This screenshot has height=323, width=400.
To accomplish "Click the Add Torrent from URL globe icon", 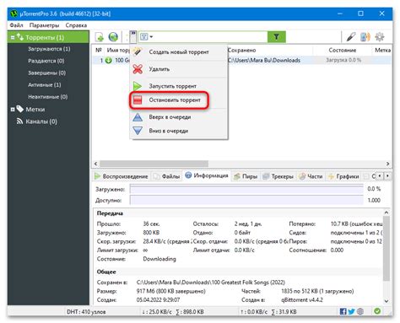I will click(x=113, y=37).
